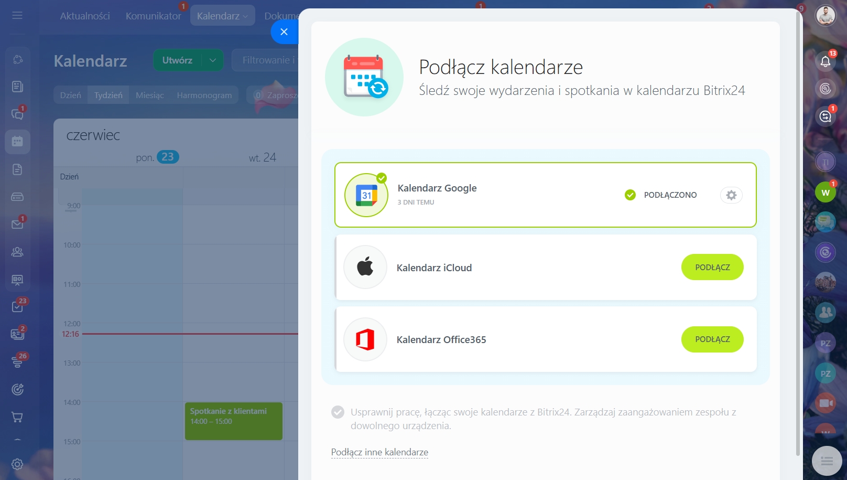Open the sidebar icon with badge 26
The height and width of the screenshot is (480, 847).
[17, 361]
